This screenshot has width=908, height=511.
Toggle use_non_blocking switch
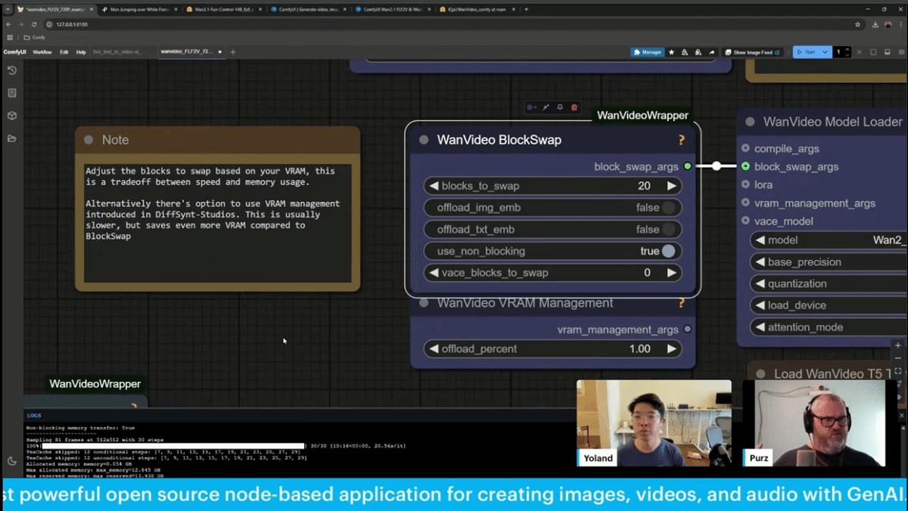click(x=668, y=251)
